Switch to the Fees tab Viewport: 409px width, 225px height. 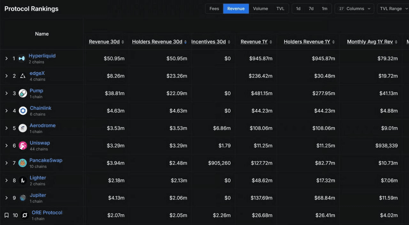coord(214,9)
